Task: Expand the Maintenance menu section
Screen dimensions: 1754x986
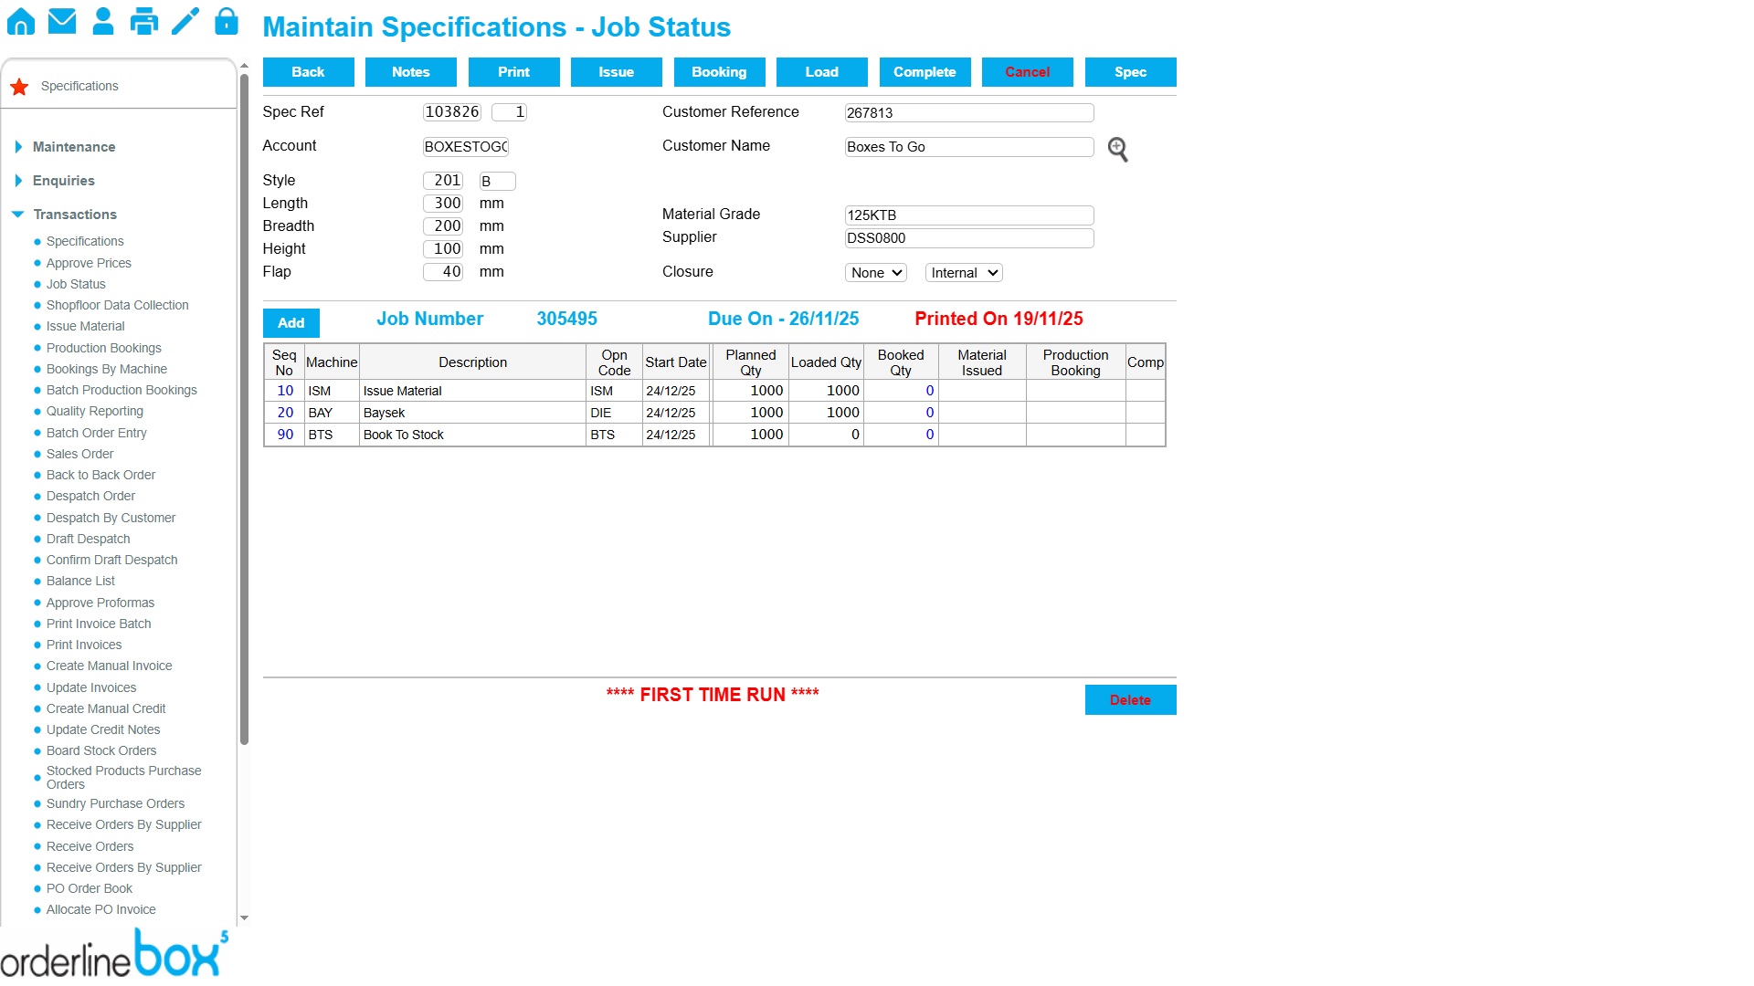Action: [73, 147]
